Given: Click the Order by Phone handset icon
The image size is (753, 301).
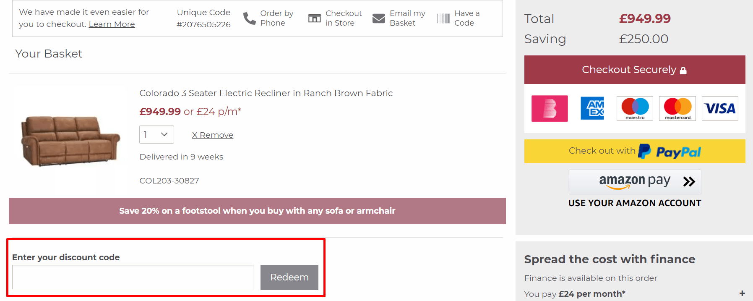Looking at the screenshot, I should [x=249, y=18].
